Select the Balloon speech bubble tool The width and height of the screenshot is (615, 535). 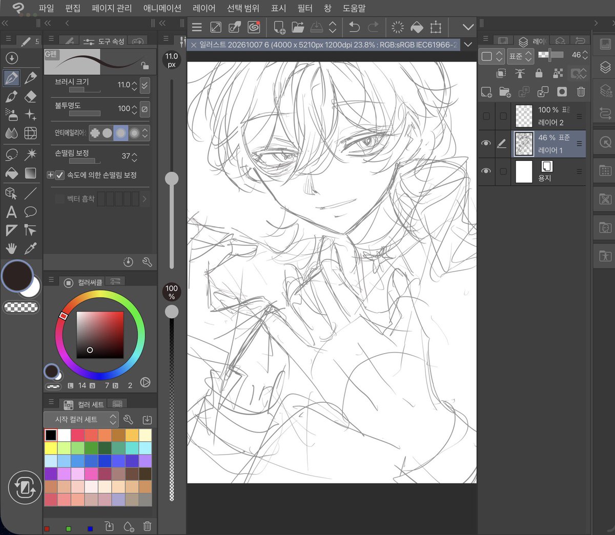pos(30,212)
